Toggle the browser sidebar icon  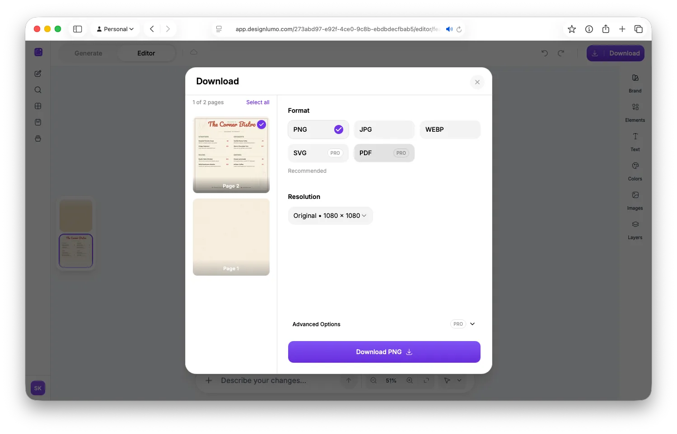tap(78, 29)
